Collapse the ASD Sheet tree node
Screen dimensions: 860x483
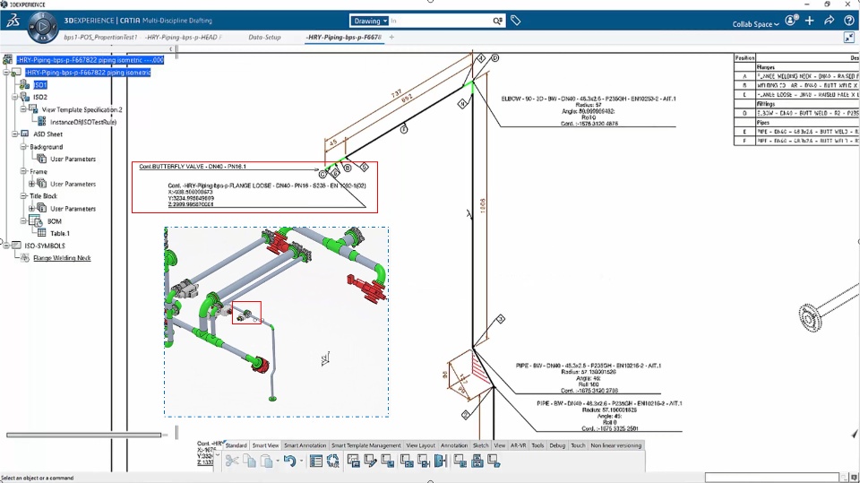point(15,134)
